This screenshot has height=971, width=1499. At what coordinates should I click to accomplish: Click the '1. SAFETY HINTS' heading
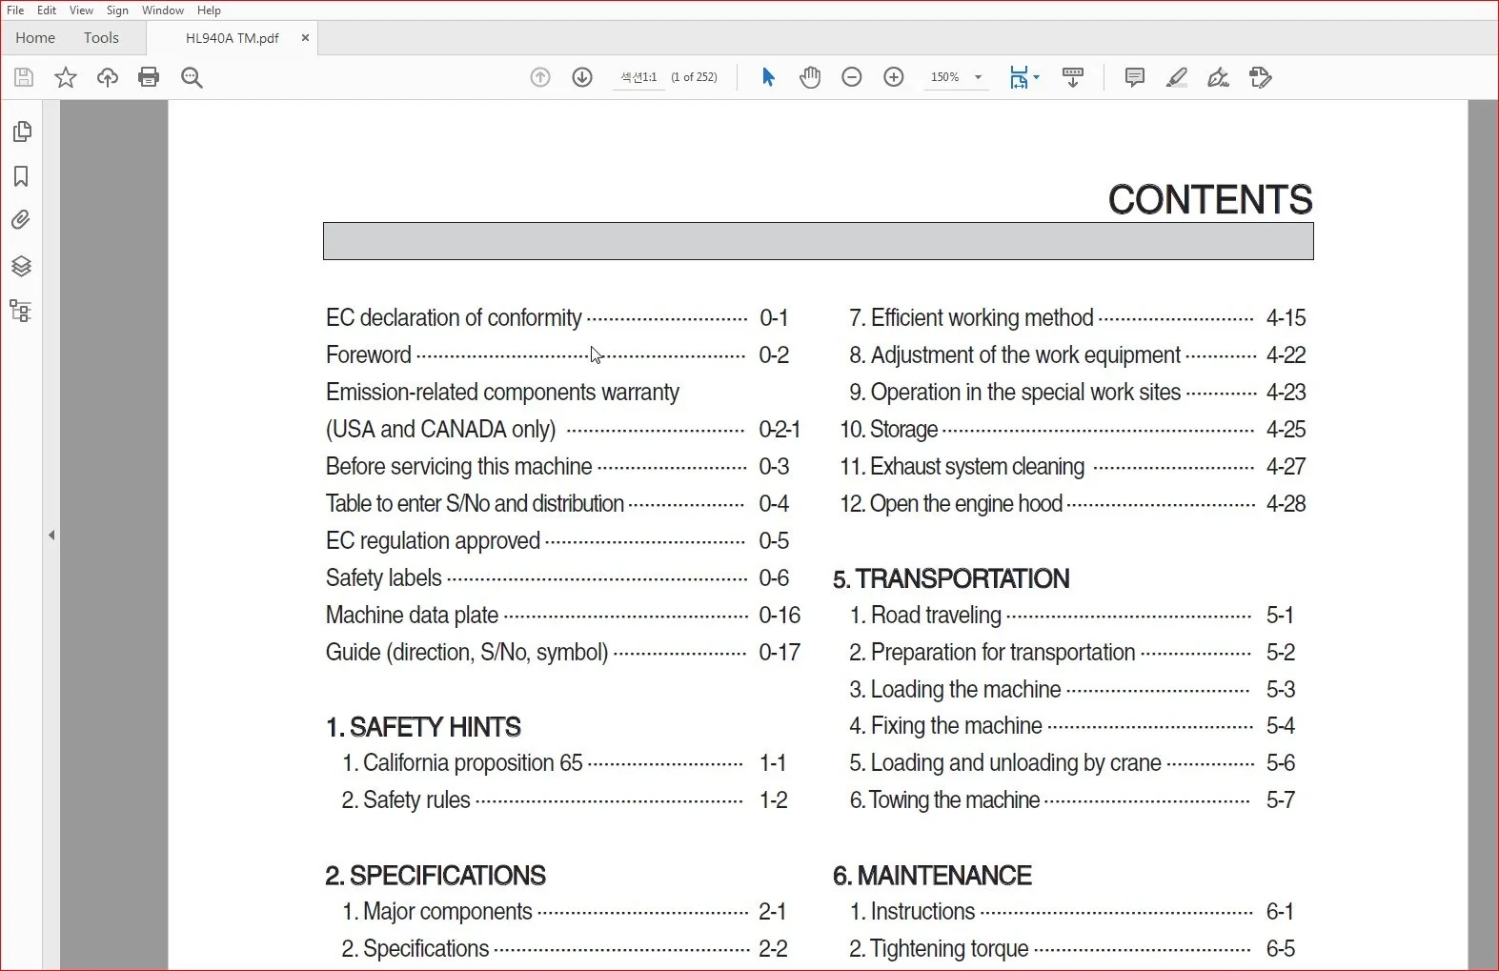click(x=423, y=727)
